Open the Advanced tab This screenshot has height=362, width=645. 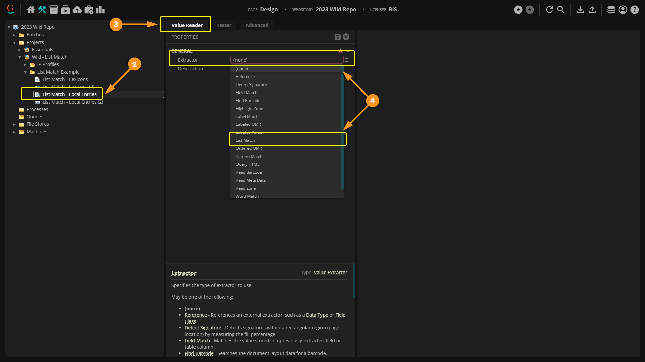pos(257,25)
